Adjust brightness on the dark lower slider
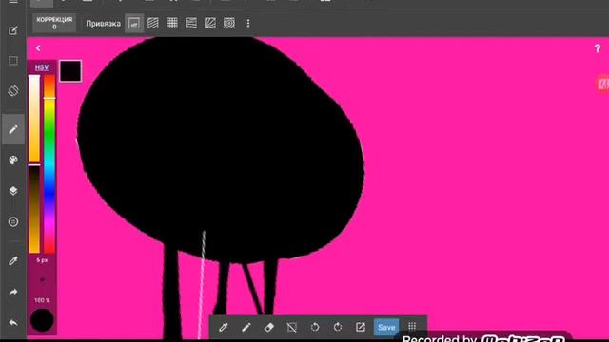This screenshot has height=342, width=609. click(34, 209)
